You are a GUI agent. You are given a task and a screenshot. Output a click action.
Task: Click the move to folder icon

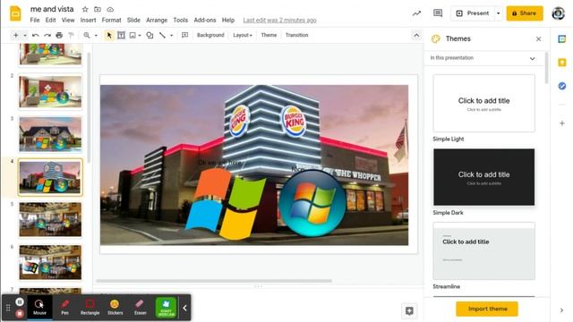point(98,9)
